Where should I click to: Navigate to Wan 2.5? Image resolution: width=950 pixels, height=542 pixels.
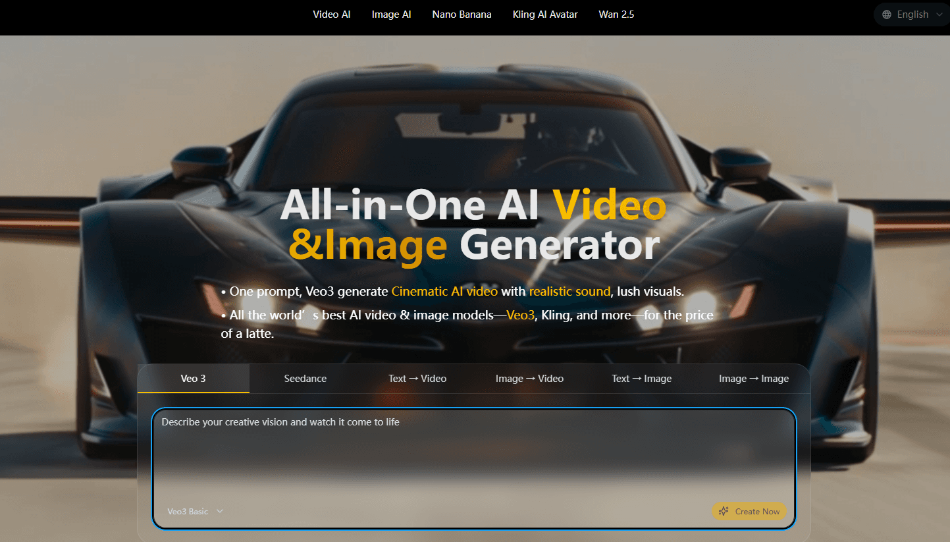(616, 14)
